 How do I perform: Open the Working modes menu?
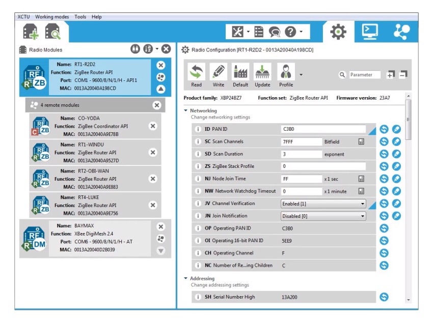pyautogui.click(x=52, y=17)
